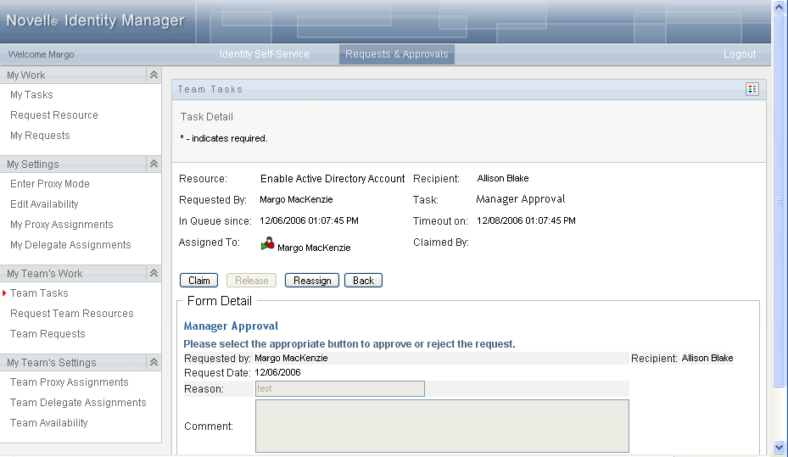Open the My Requests page

pos(40,136)
